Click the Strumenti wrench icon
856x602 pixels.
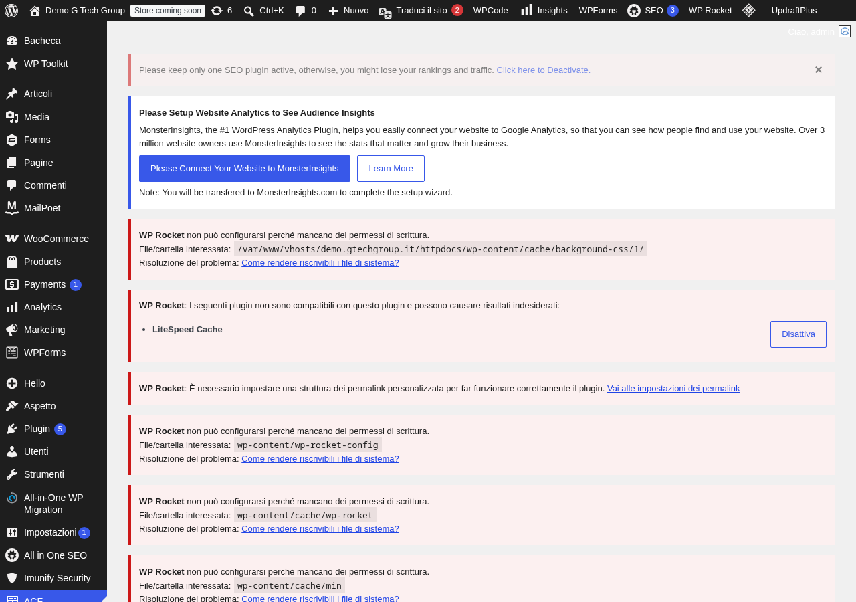tap(12, 474)
